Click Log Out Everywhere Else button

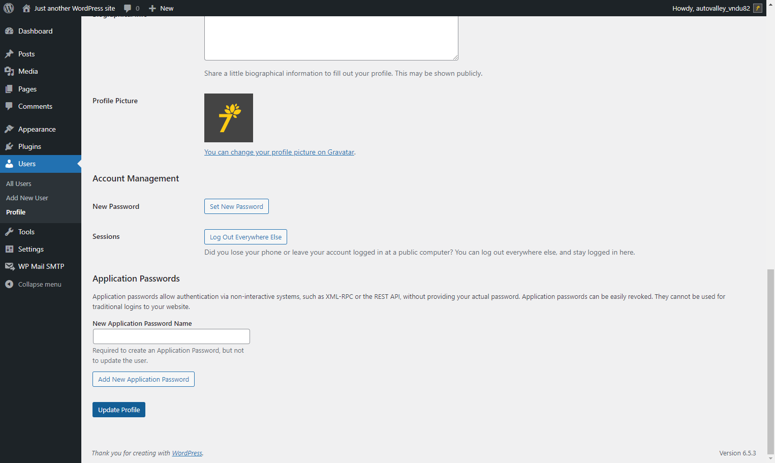245,237
